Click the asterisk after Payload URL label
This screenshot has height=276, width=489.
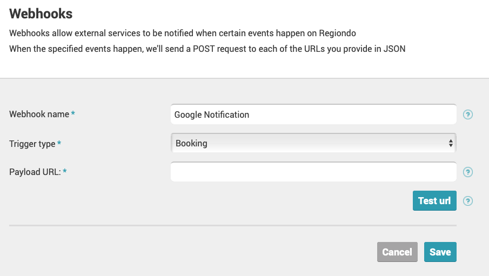(64, 171)
